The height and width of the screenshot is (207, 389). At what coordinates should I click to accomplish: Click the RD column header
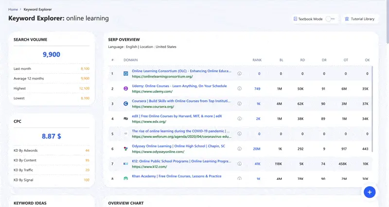tap(302, 60)
